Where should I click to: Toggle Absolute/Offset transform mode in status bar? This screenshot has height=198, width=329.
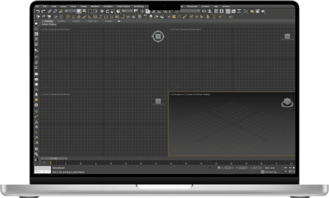click(219, 168)
